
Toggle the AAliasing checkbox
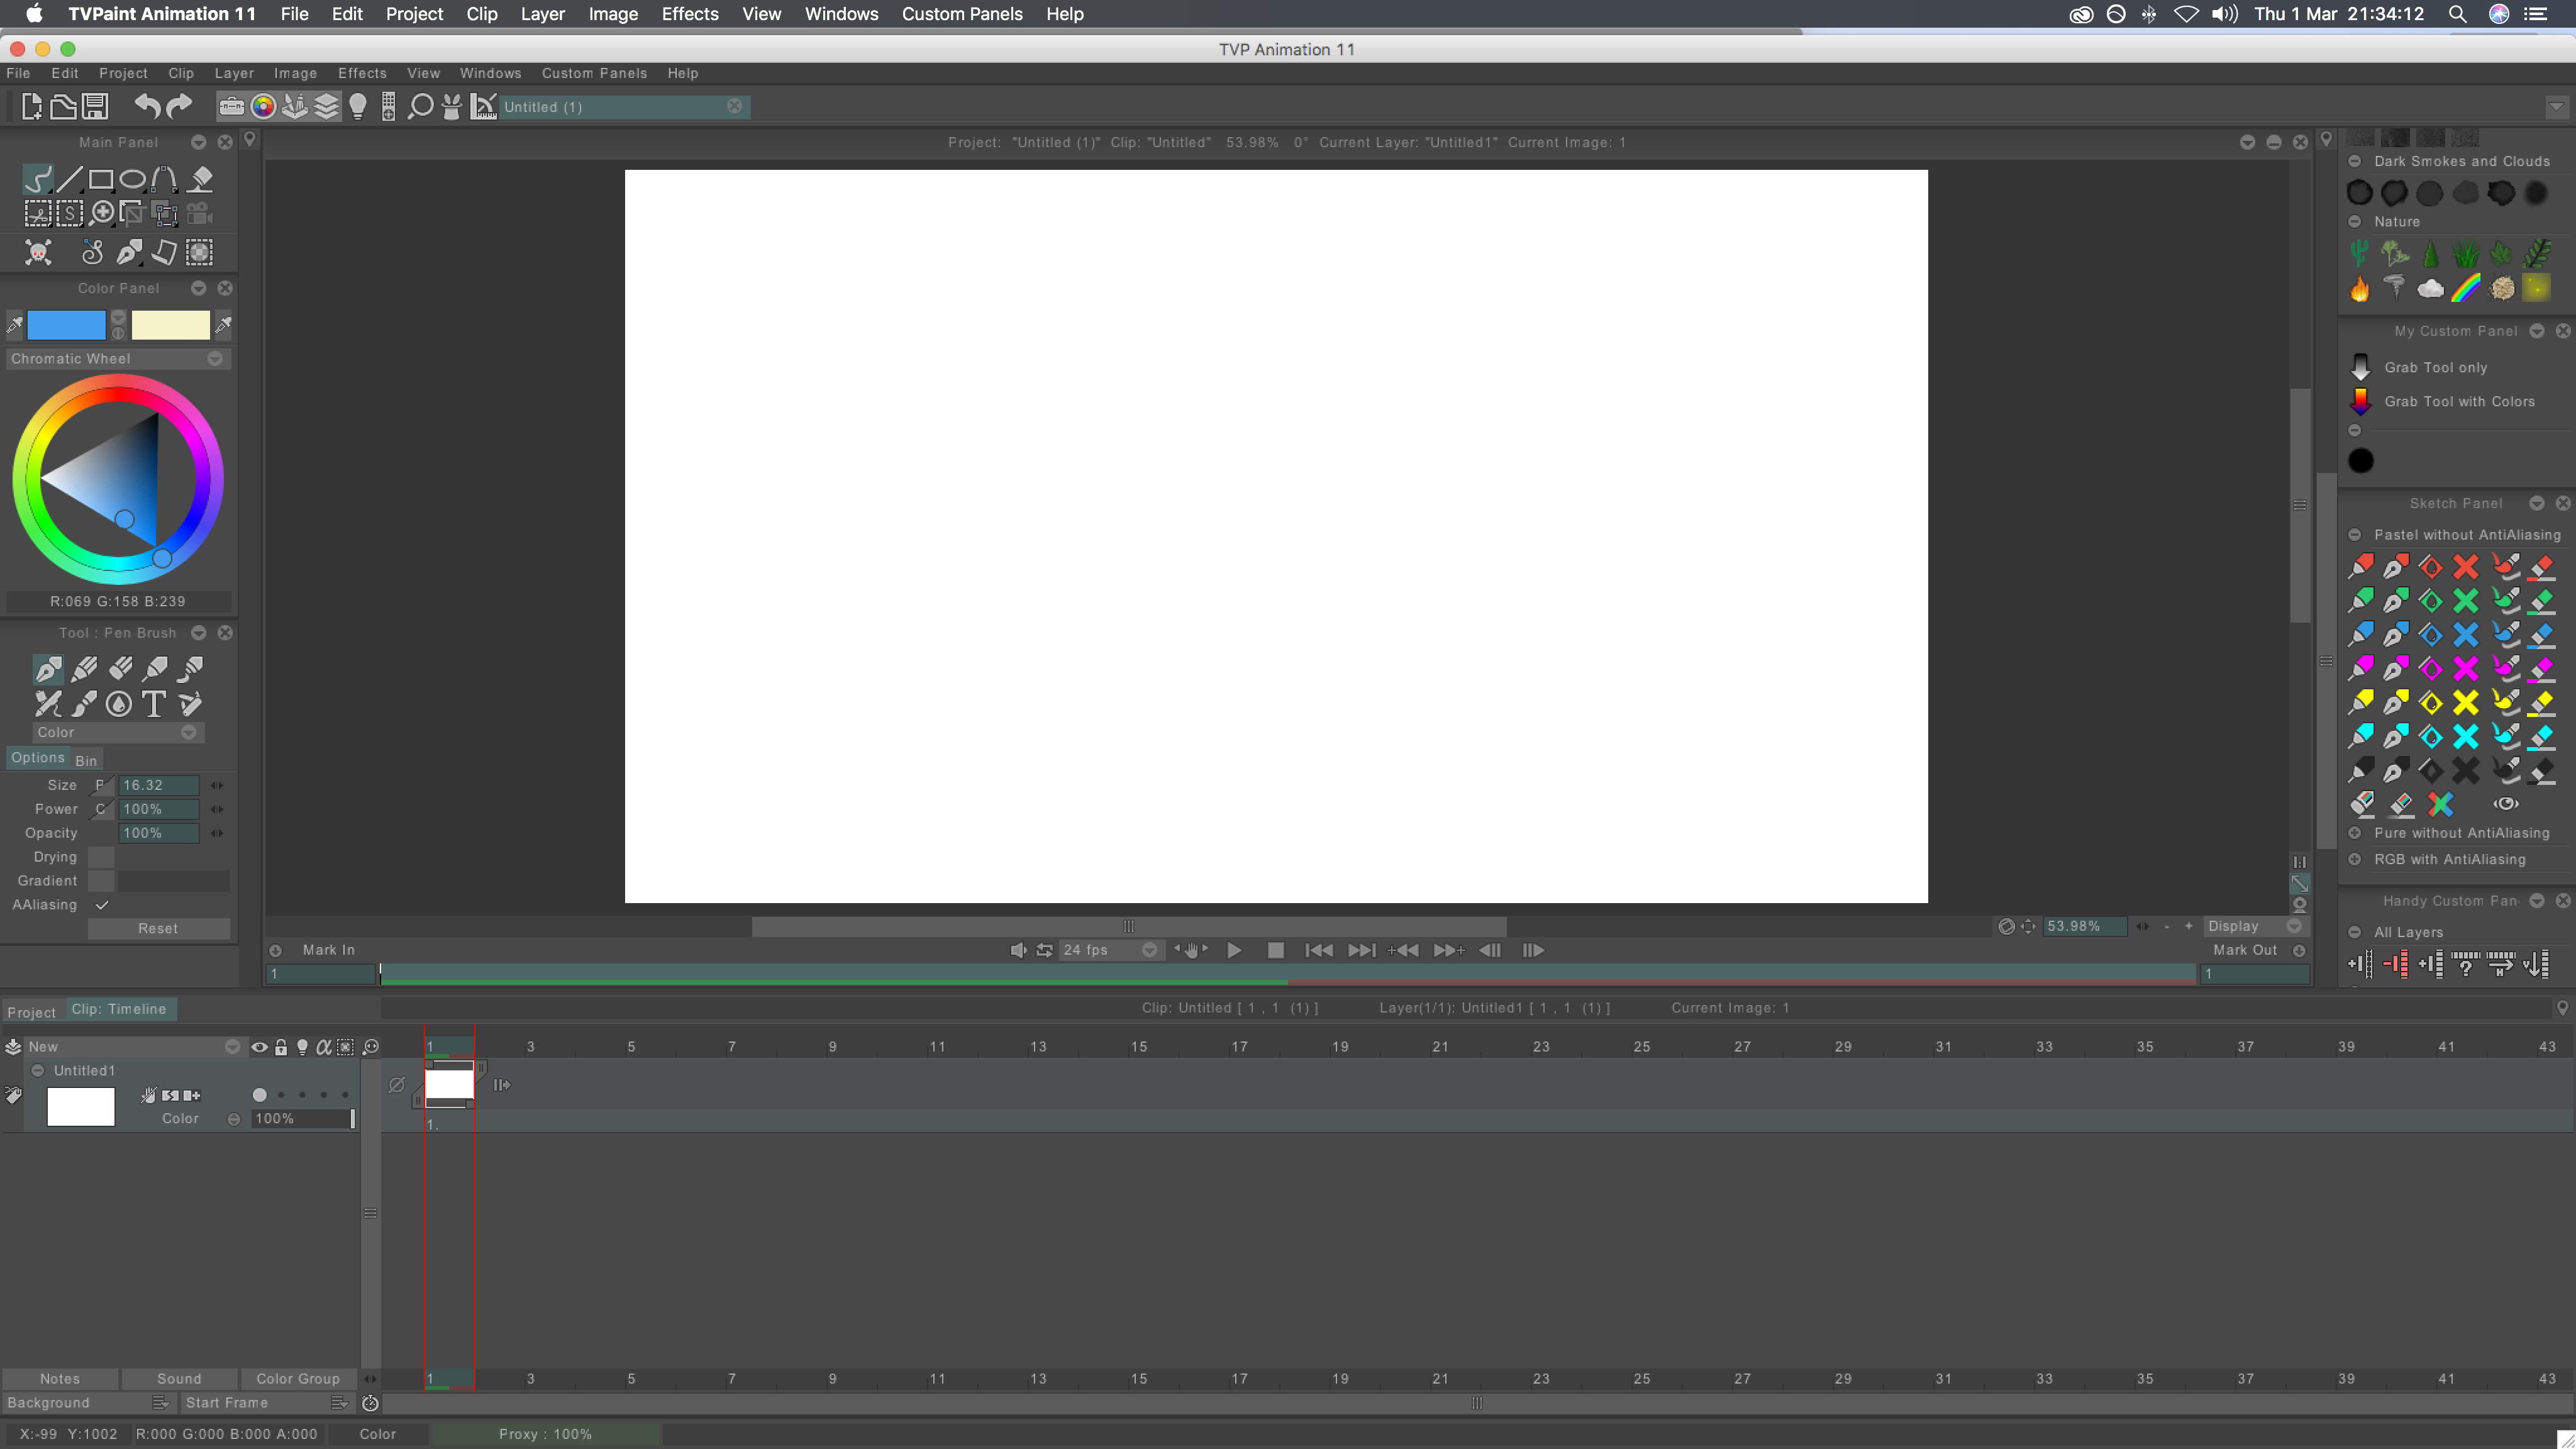coord(101,905)
